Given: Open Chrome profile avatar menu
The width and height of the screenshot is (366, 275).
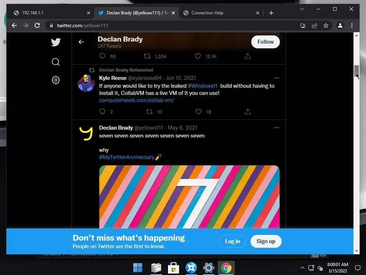Looking at the screenshot, I should coord(340,25).
